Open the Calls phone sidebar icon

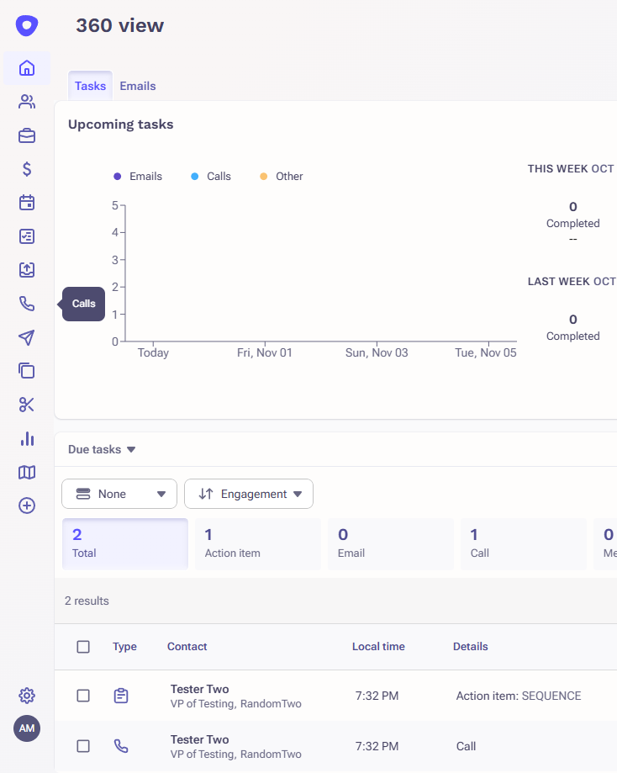coord(27,304)
